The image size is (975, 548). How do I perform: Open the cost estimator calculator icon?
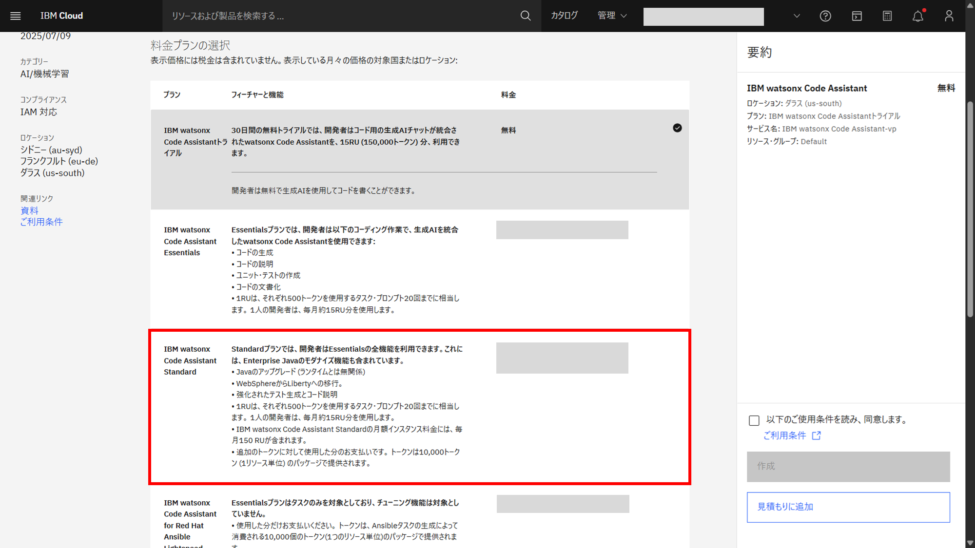pos(887,16)
